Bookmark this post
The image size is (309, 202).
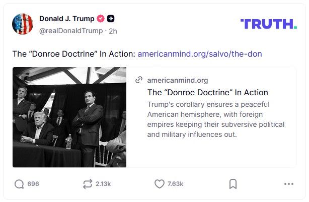click(233, 184)
